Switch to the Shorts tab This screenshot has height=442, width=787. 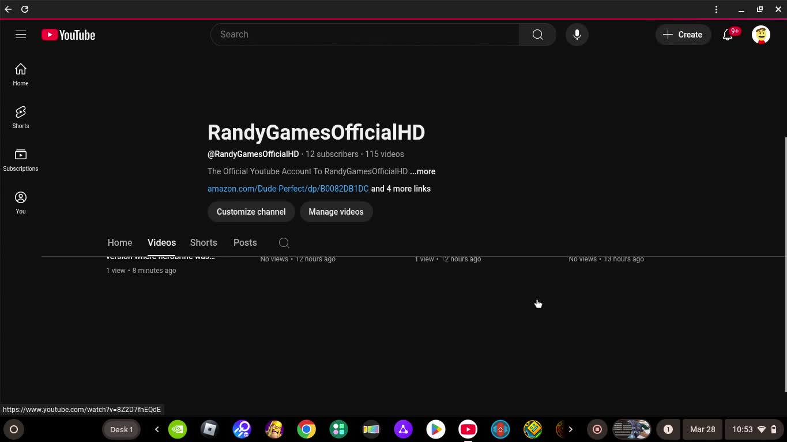[204, 243]
